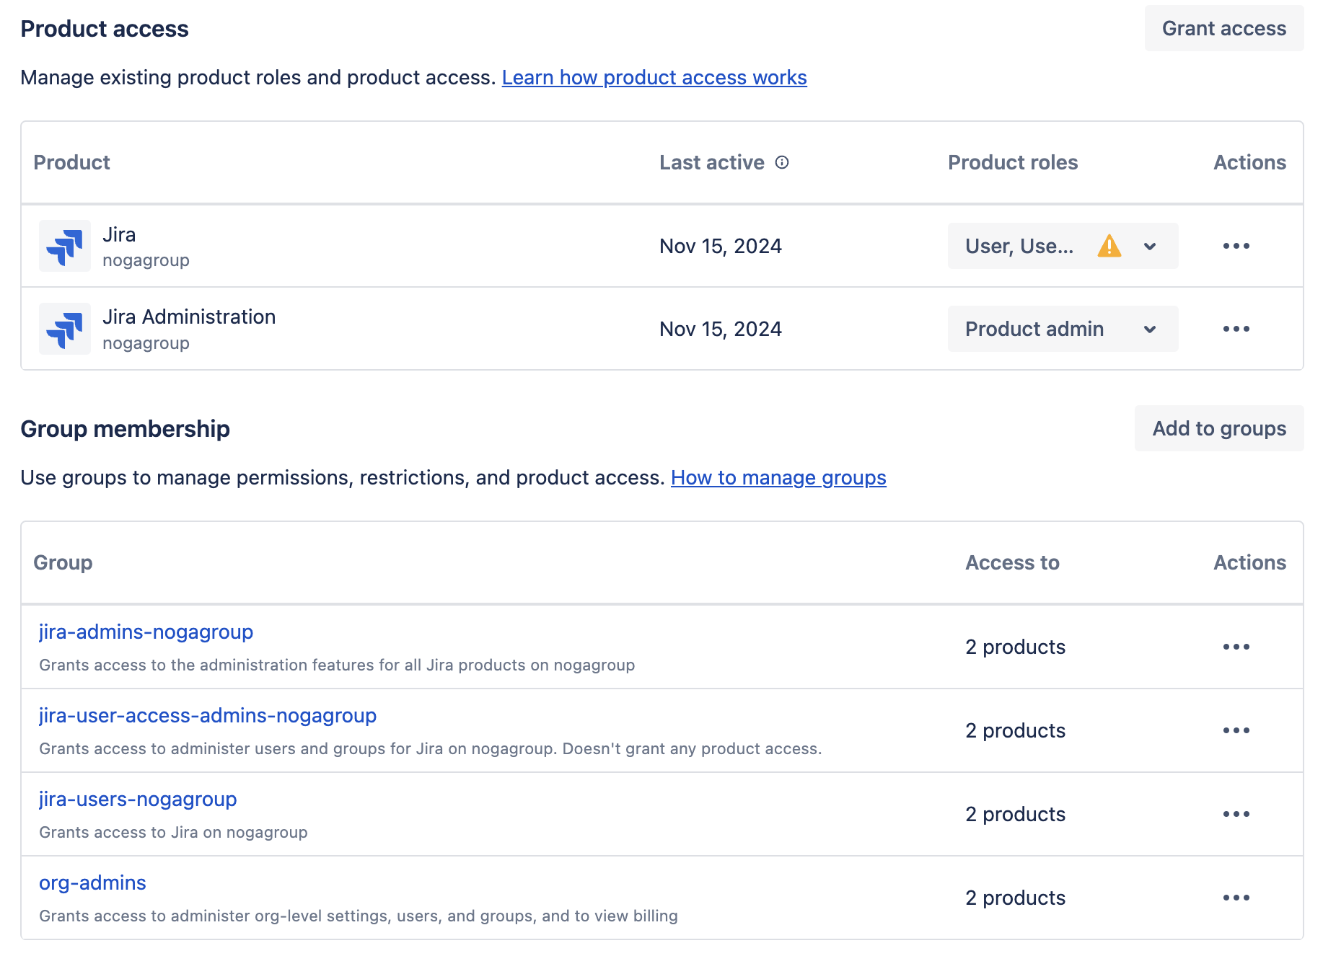The image size is (1323, 956).
Task: Click the Jira Administration product name
Action: [x=189, y=317]
